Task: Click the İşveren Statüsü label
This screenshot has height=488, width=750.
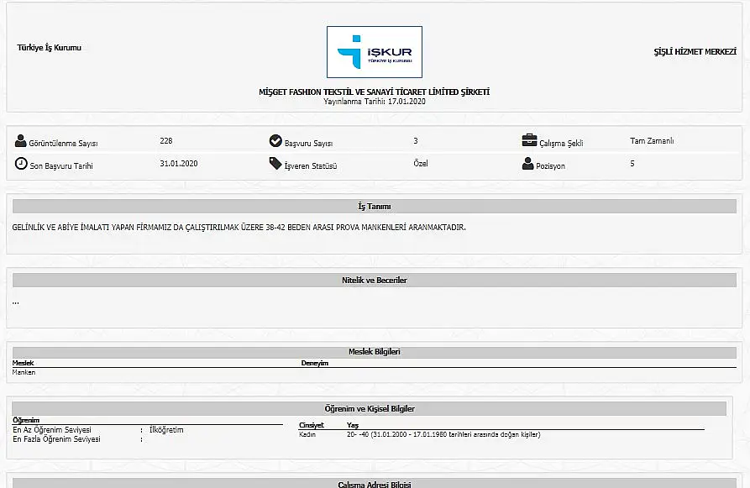Action: [x=311, y=166]
